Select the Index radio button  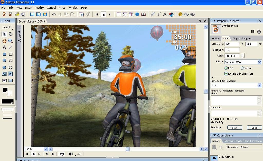coord(242,68)
